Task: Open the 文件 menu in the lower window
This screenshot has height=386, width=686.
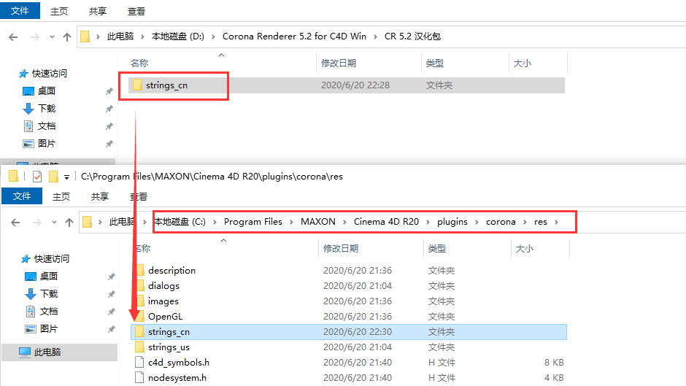Action: pos(22,196)
